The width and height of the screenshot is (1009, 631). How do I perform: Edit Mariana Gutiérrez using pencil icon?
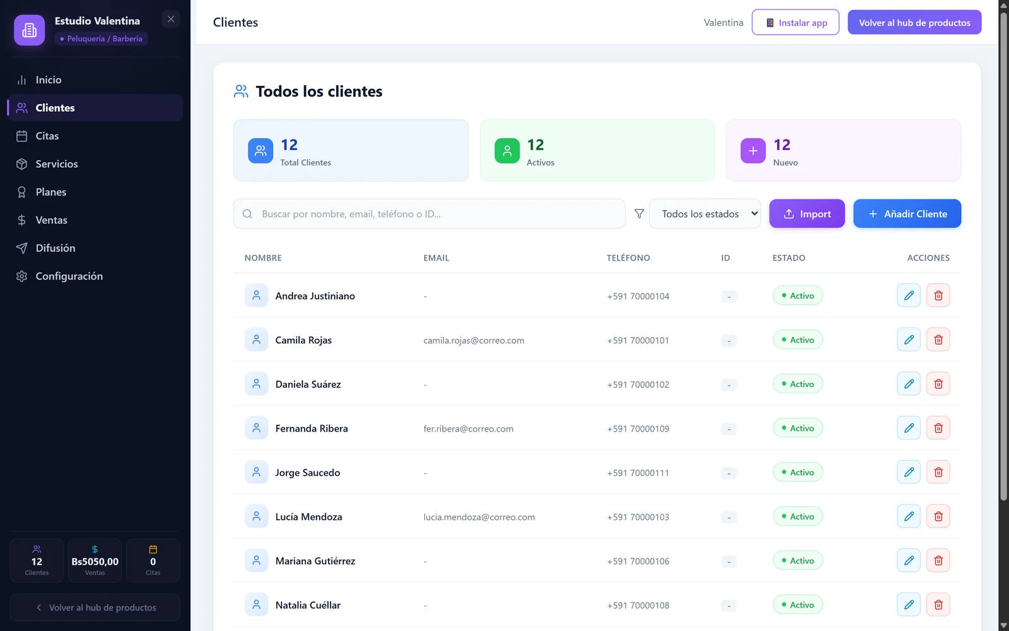point(909,560)
